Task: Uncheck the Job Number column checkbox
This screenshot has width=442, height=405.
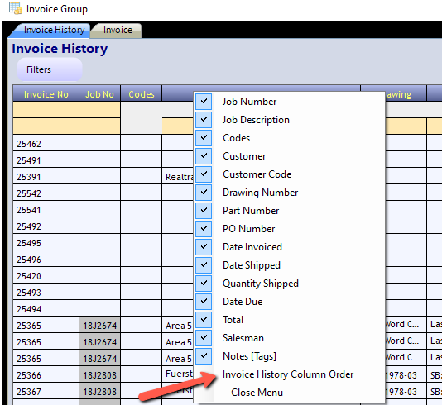Action: 204,102
